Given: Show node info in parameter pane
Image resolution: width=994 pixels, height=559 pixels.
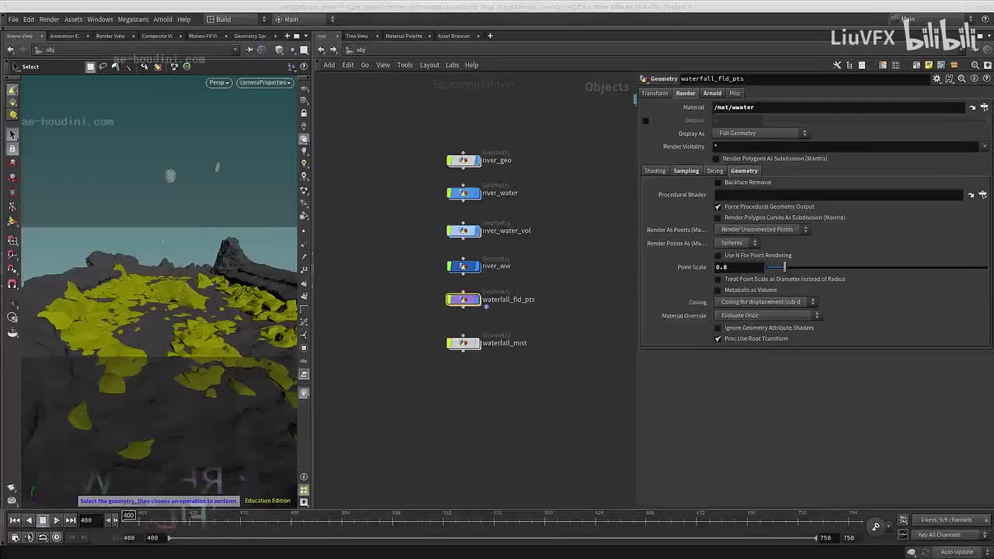Looking at the screenshot, I should point(973,78).
